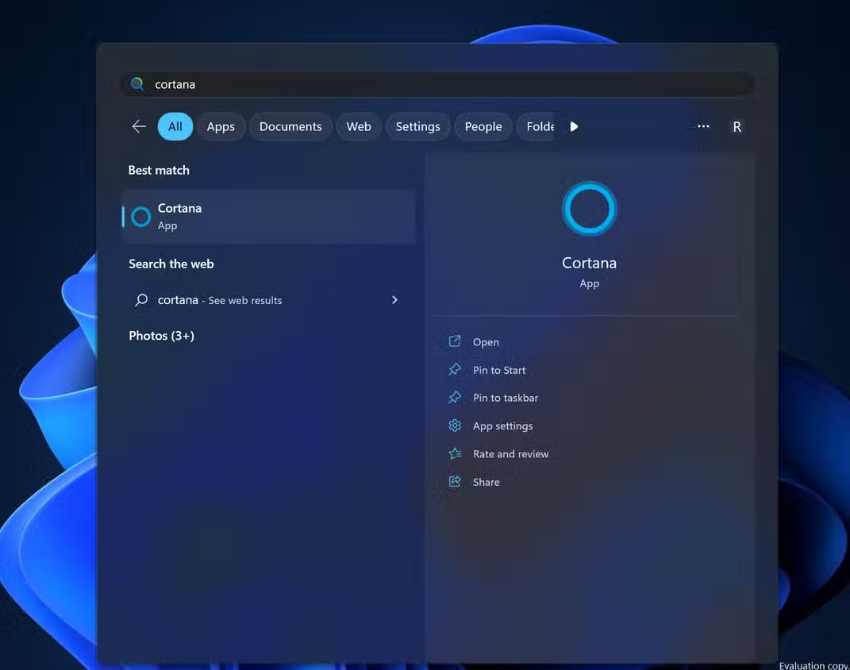Open App settings for Cortana
The height and width of the screenshot is (670, 850).
click(454, 425)
